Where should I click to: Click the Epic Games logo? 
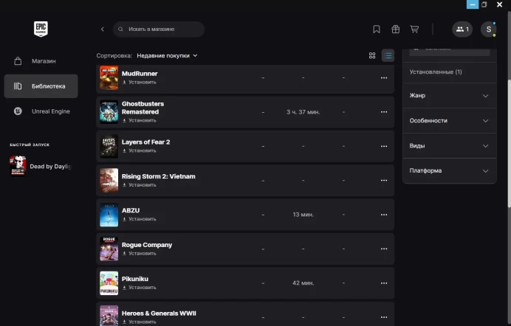pos(41,29)
